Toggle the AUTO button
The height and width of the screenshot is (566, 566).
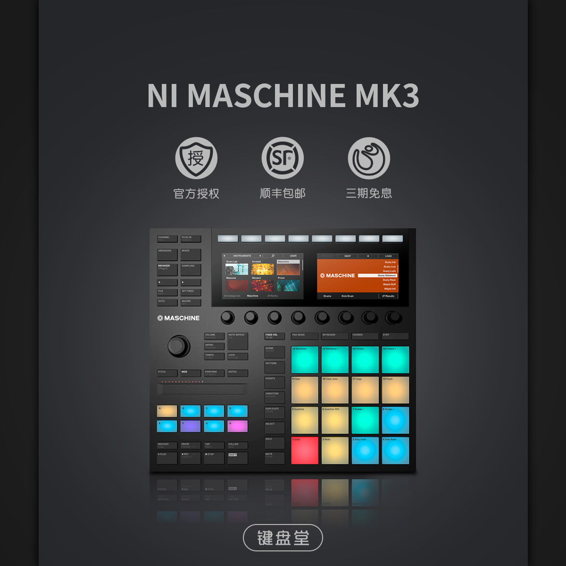point(167,302)
